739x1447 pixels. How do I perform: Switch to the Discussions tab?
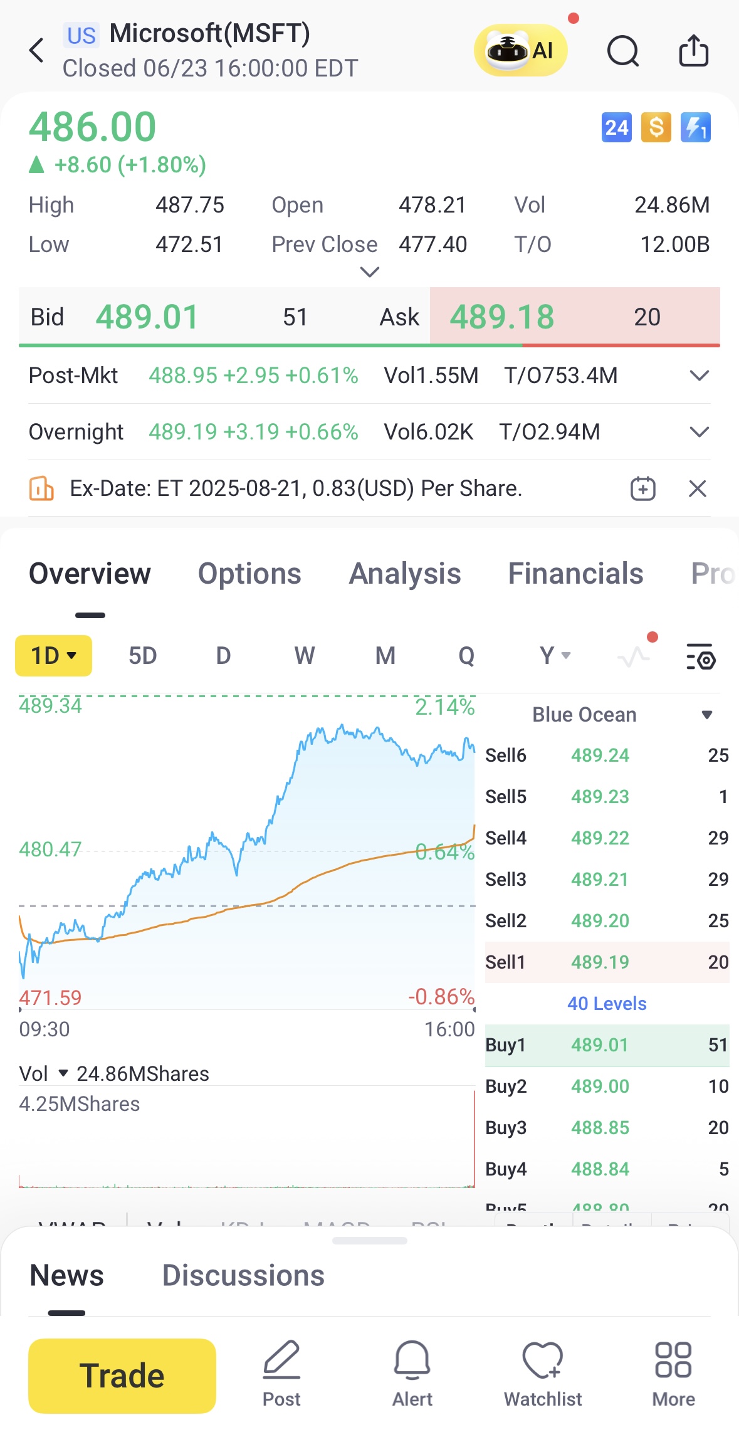[x=243, y=1275]
